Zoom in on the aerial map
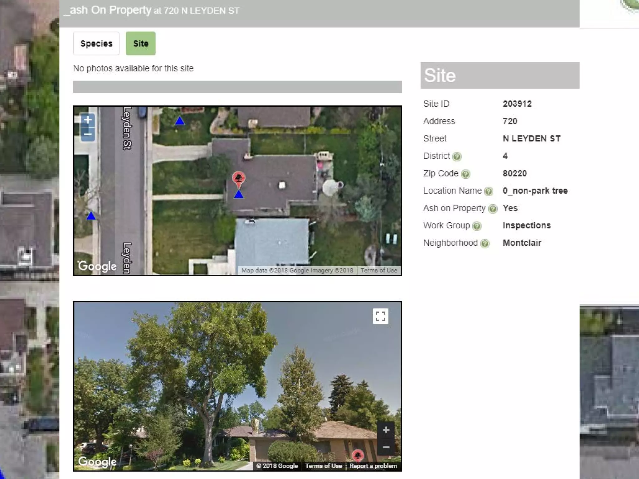This screenshot has width=639, height=479. (88, 120)
